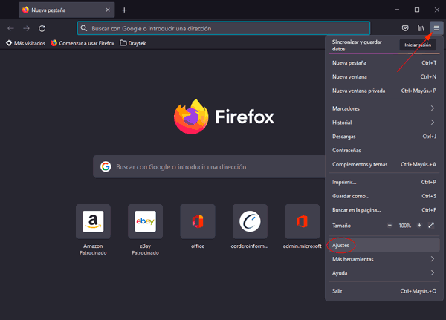This screenshot has width=446, height=320.
Task: Open the corderoinform... shortcut tile
Action: pos(250,221)
